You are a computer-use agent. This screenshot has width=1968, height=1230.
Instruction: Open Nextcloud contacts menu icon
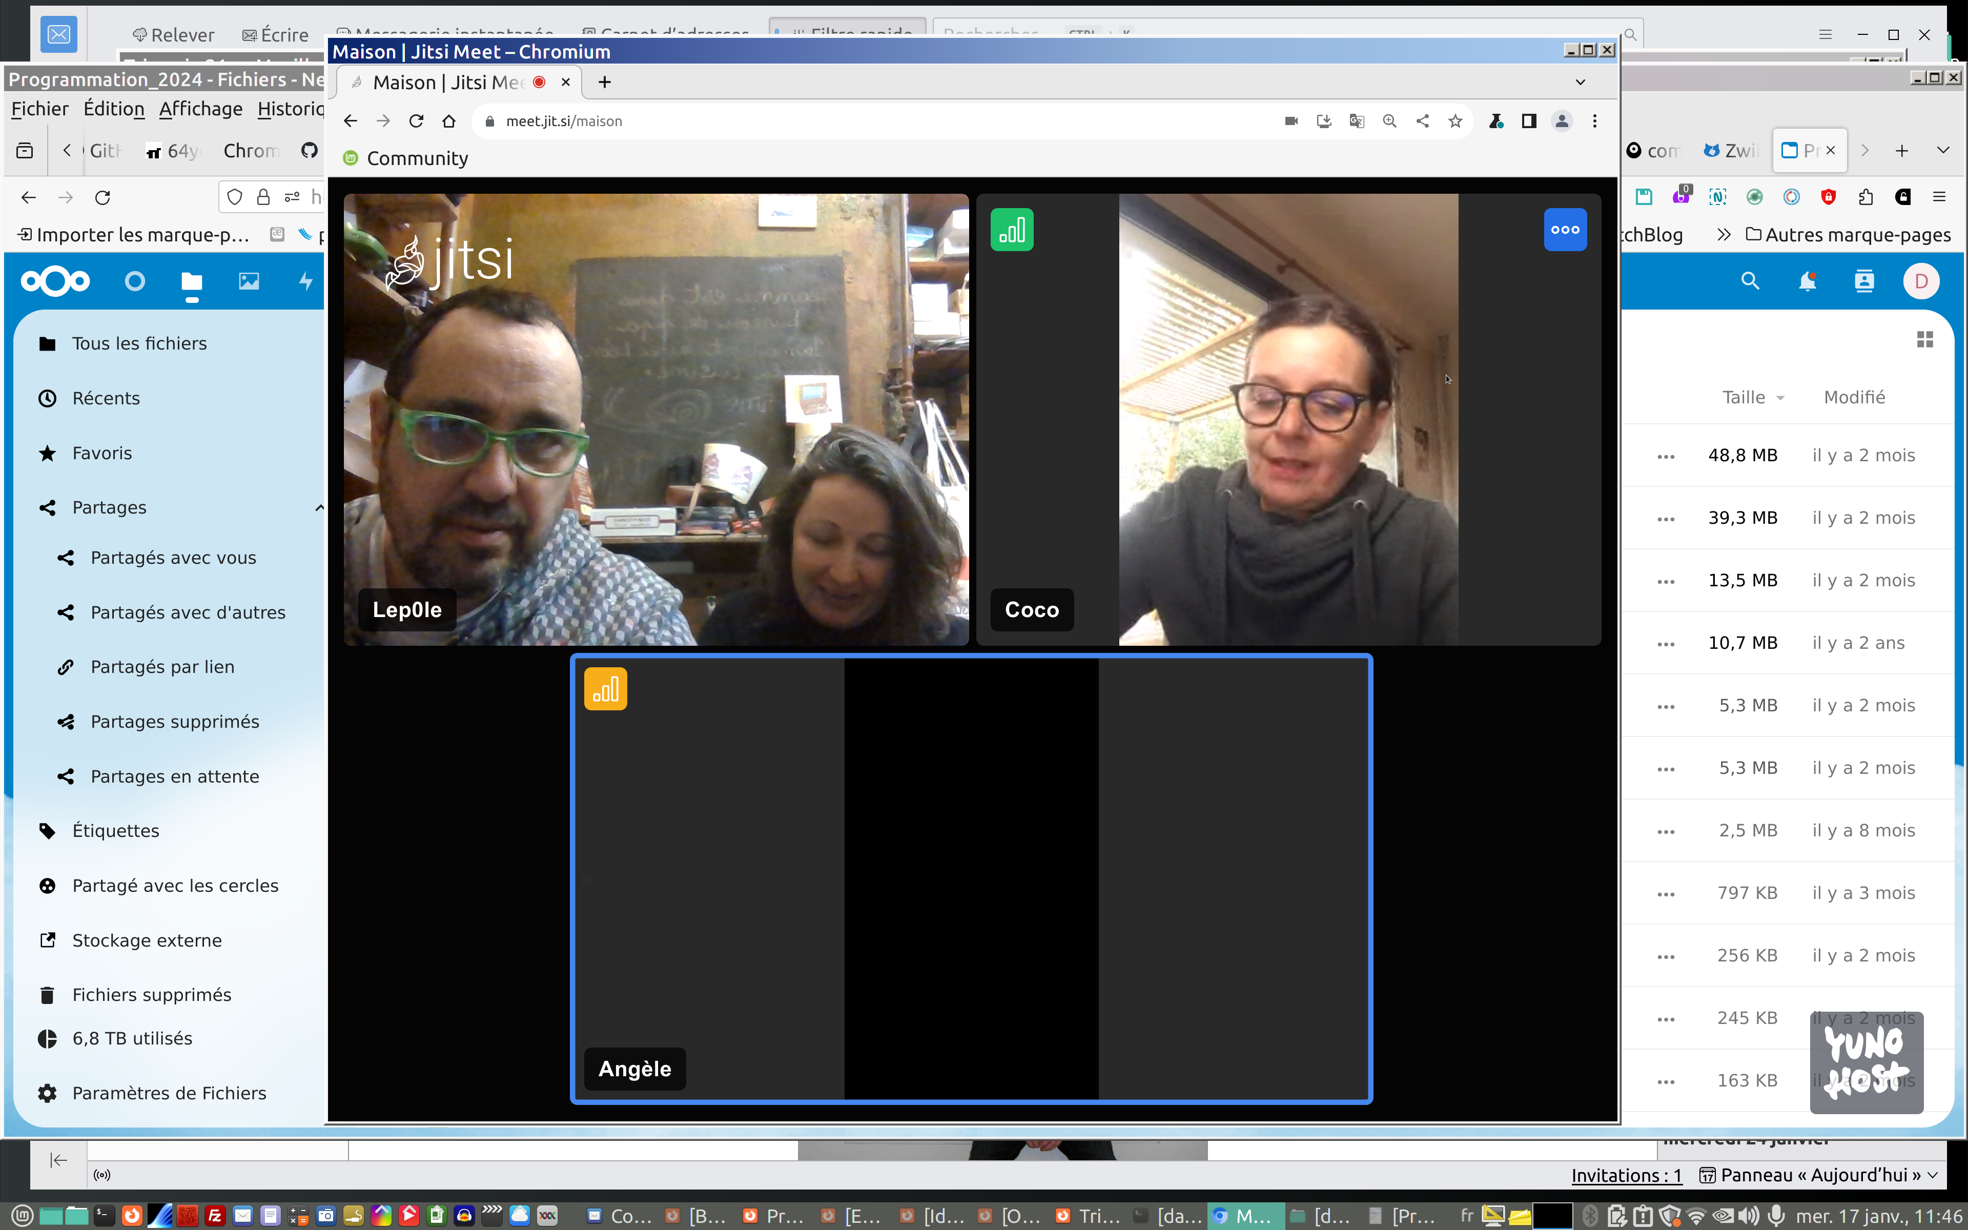click(x=1864, y=281)
